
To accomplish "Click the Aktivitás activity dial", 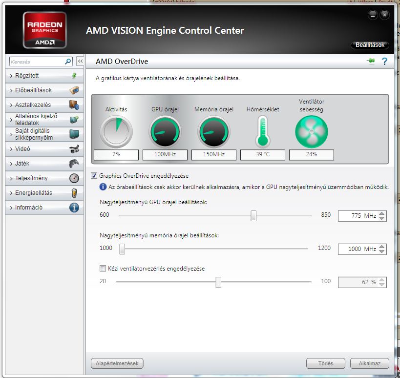I will point(116,131).
